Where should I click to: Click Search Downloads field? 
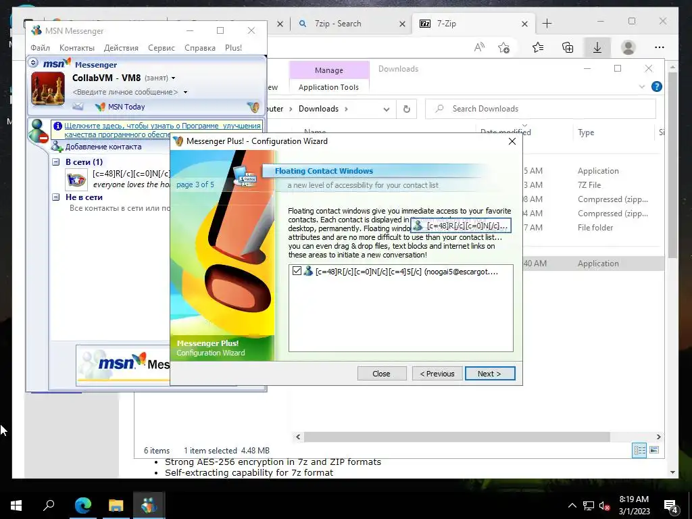[x=540, y=109]
